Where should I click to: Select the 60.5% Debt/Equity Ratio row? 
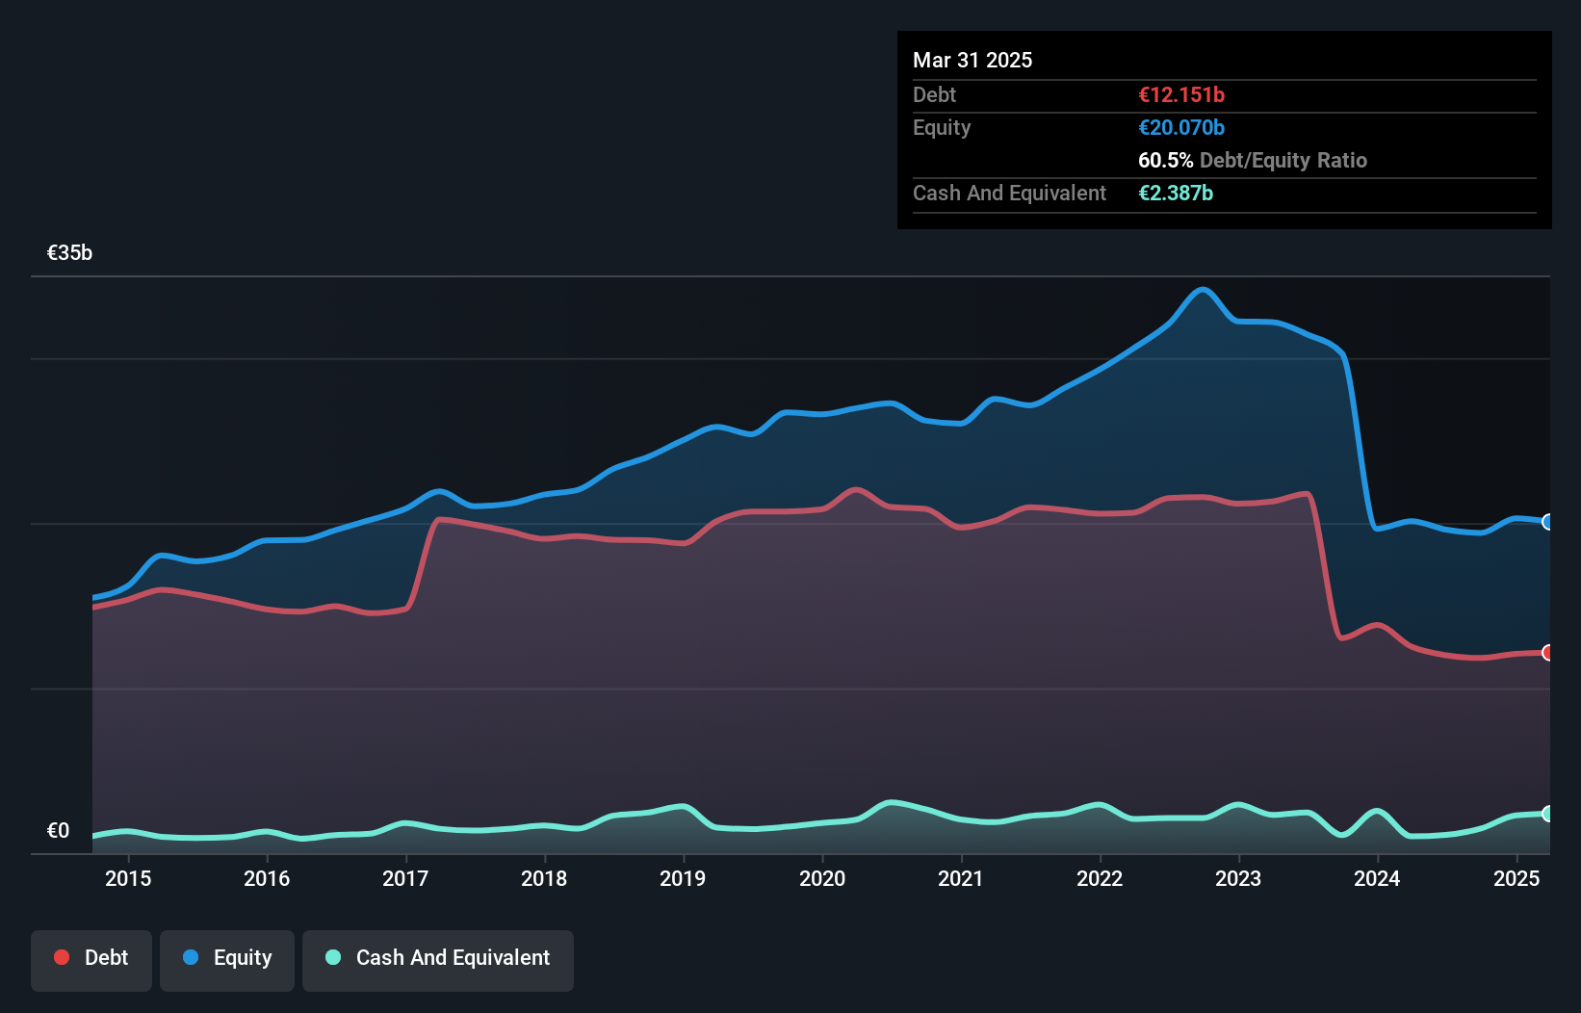tap(1253, 160)
